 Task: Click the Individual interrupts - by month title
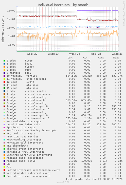pyautogui.click(x=63, y=5)
